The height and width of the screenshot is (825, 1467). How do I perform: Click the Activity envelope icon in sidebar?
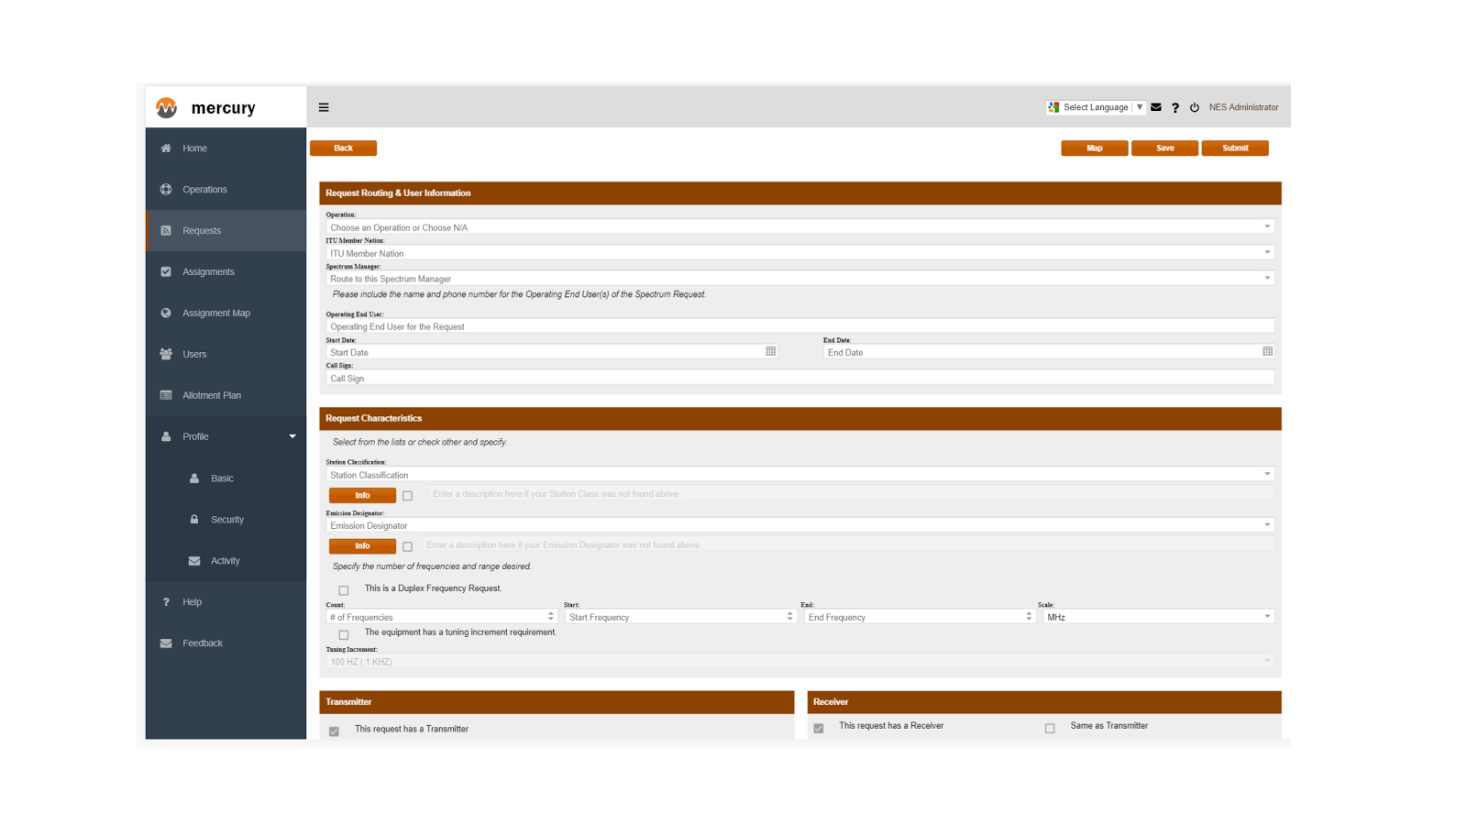(194, 561)
